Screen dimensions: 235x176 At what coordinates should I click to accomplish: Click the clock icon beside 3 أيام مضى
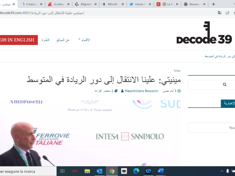pyautogui.click(x=179, y=91)
